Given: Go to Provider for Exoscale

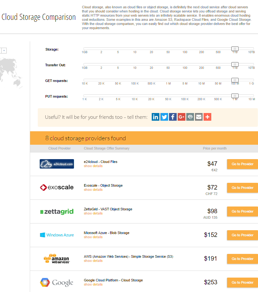Looking at the screenshot, I should (x=242, y=188).
